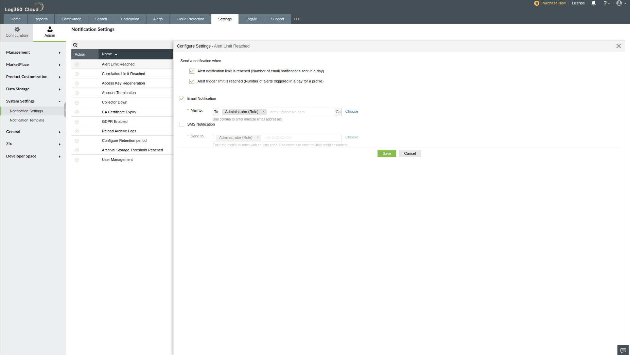Image resolution: width=630 pixels, height=355 pixels.
Task: Select the Collector Down row
Action: pos(122,102)
